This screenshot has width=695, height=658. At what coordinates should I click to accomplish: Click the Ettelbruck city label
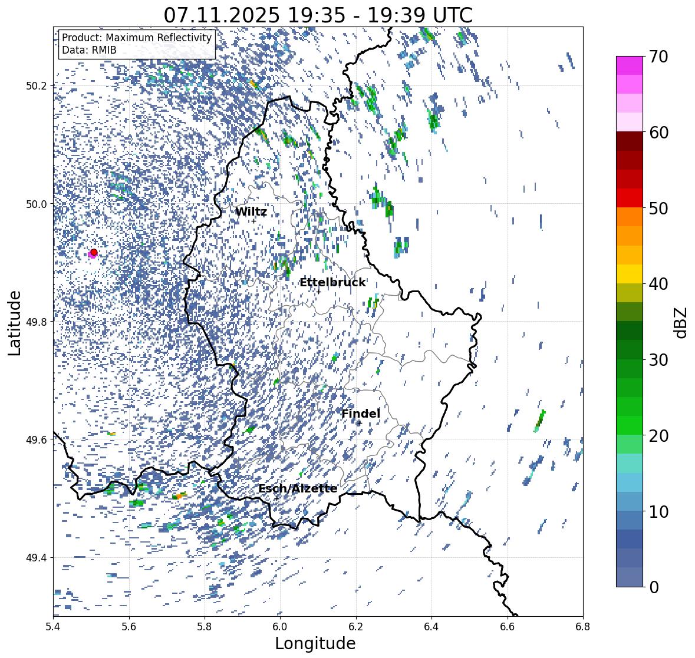tap(333, 283)
